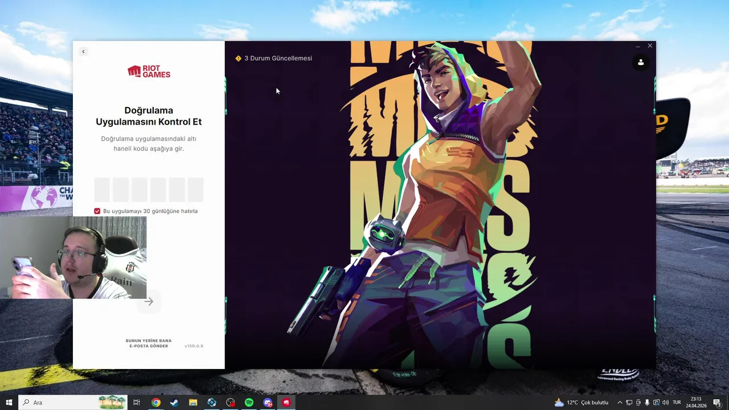The width and height of the screenshot is (729, 410).
Task: Go back using the arrow above the Riot logo
Action: pyautogui.click(x=83, y=52)
